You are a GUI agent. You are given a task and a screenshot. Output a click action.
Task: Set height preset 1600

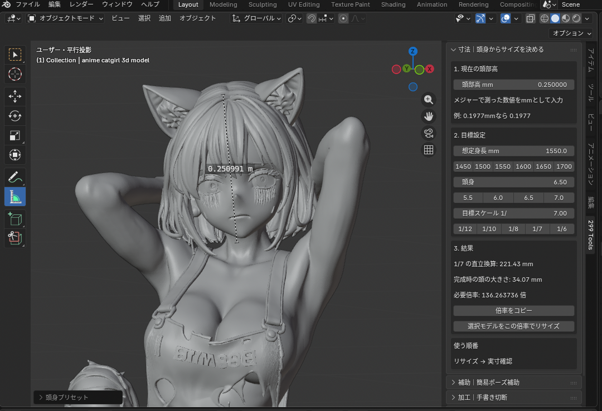click(x=523, y=167)
